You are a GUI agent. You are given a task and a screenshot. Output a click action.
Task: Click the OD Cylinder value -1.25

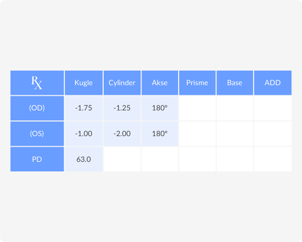click(x=122, y=108)
